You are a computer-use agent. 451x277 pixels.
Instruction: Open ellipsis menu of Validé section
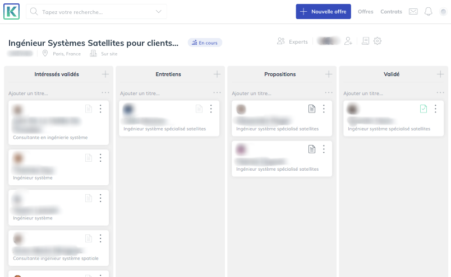tap(440, 92)
